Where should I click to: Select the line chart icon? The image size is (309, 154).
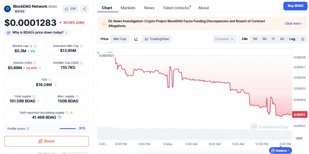tap(136, 39)
